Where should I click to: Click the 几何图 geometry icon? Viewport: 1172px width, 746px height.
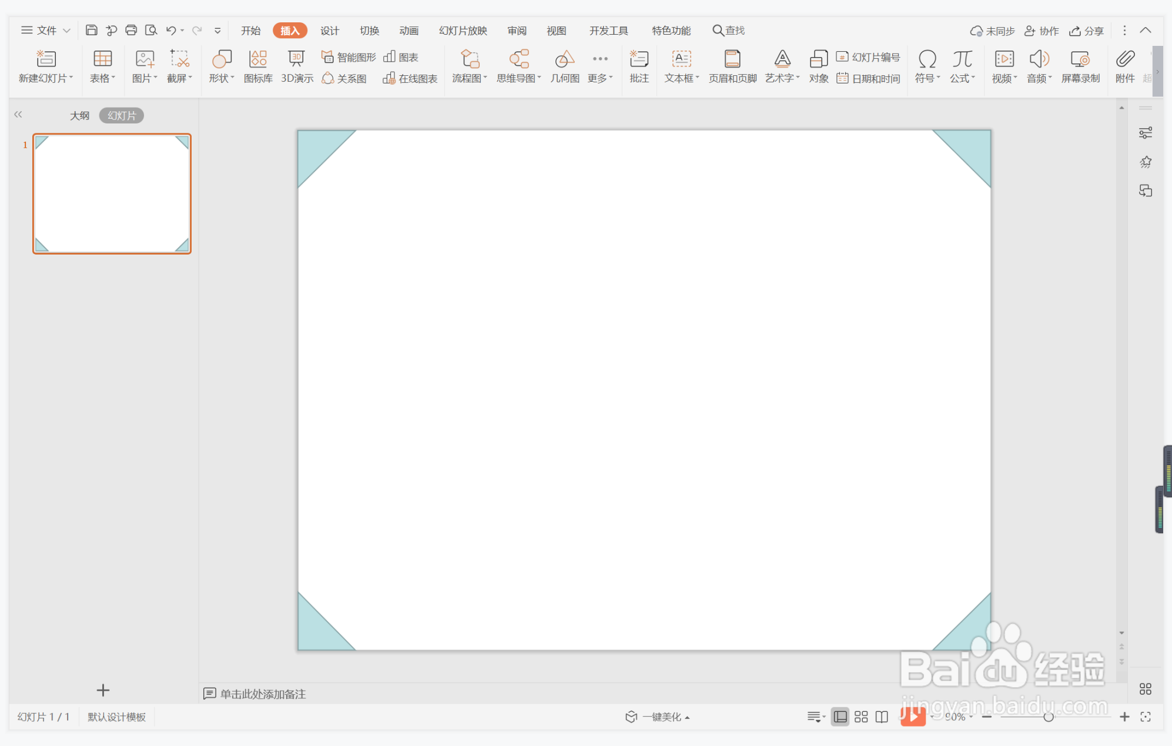[x=565, y=66]
